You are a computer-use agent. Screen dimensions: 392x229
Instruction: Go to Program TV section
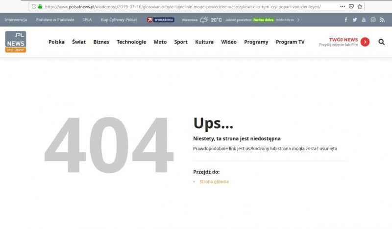click(290, 42)
